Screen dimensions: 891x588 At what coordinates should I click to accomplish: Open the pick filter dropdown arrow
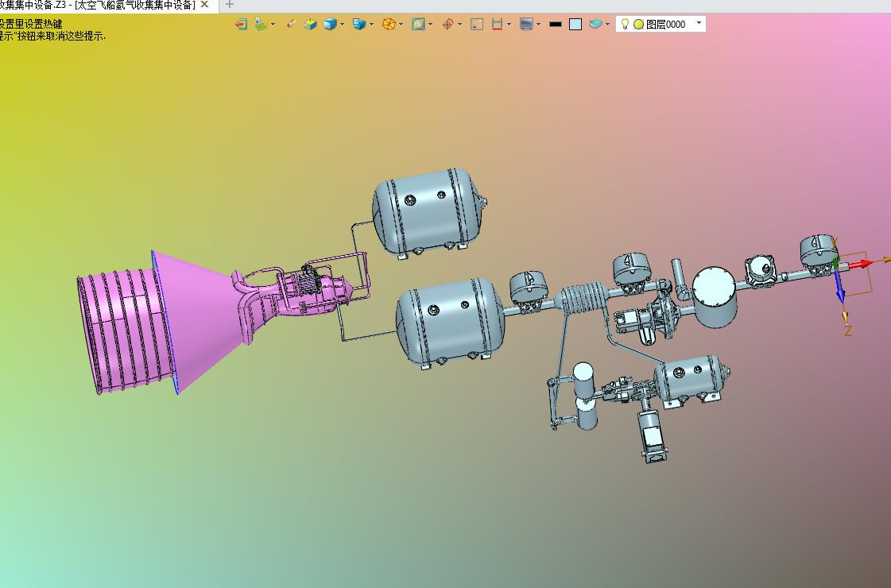273,25
